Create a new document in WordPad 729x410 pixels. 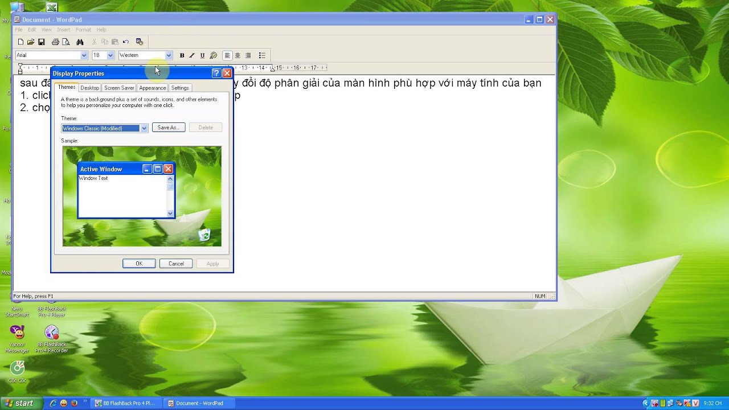[x=20, y=42]
